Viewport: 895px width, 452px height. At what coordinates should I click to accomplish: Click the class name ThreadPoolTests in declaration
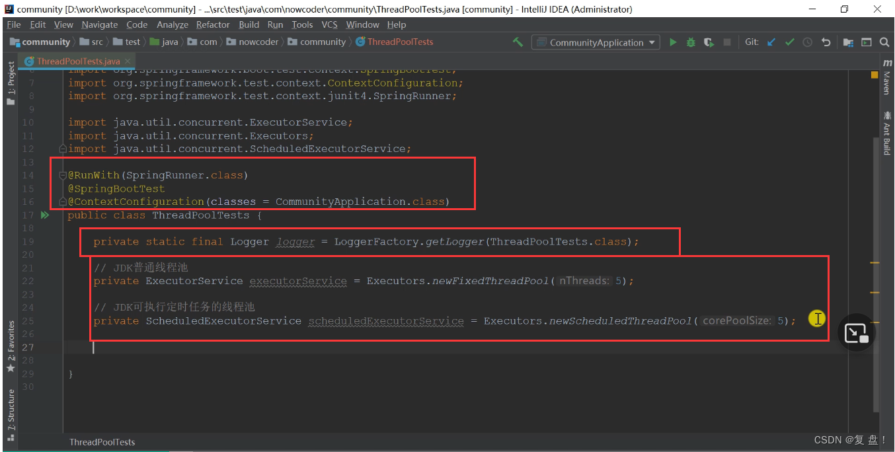201,215
